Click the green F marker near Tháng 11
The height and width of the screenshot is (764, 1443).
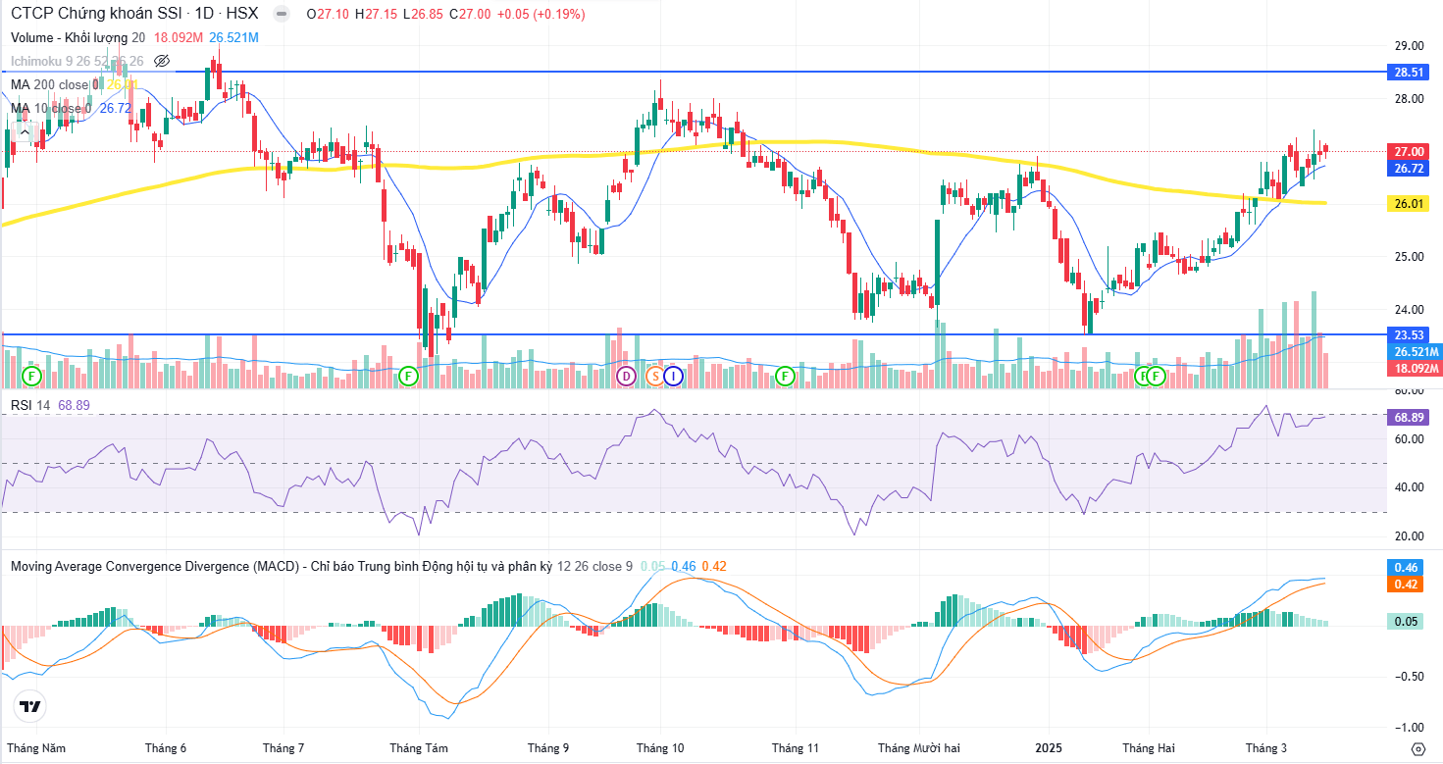click(784, 376)
